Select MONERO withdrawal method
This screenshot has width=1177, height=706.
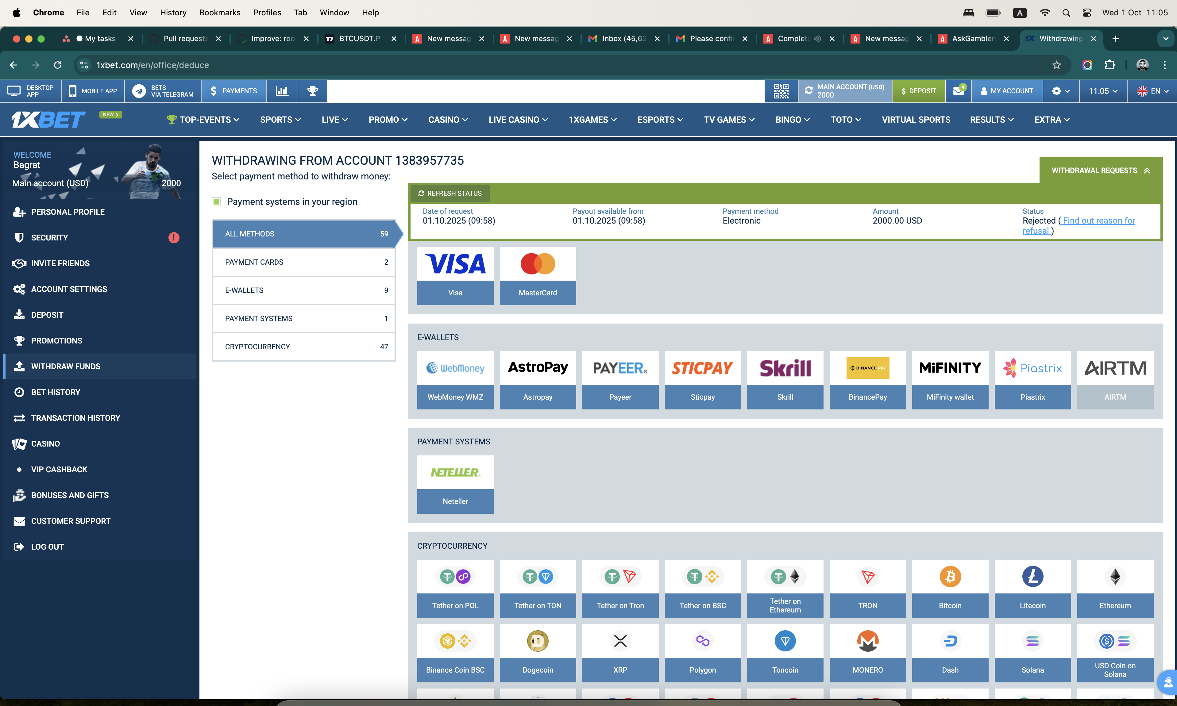click(x=868, y=653)
